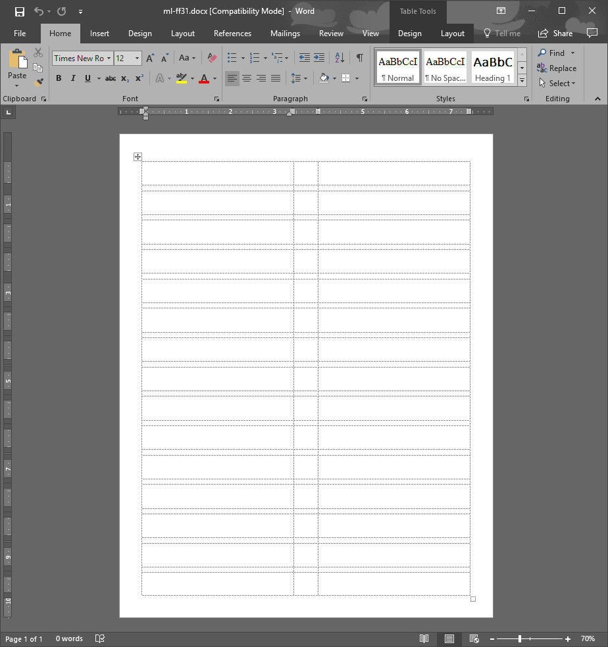
Task: Click the table move handle above the table
Action: 138,156
